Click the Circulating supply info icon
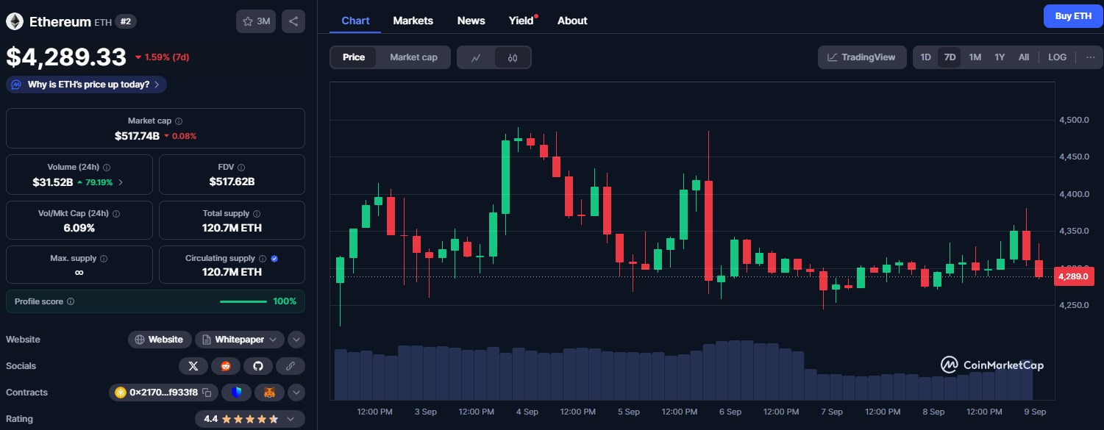The width and height of the screenshot is (1104, 430). tap(263, 259)
